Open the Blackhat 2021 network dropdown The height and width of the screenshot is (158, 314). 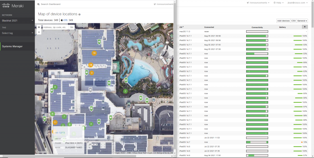point(18,20)
